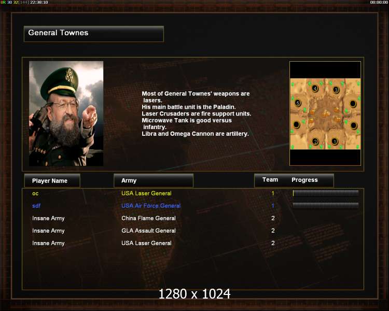
Task: Click the central supply pile on minimap
Action: click(326, 115)
